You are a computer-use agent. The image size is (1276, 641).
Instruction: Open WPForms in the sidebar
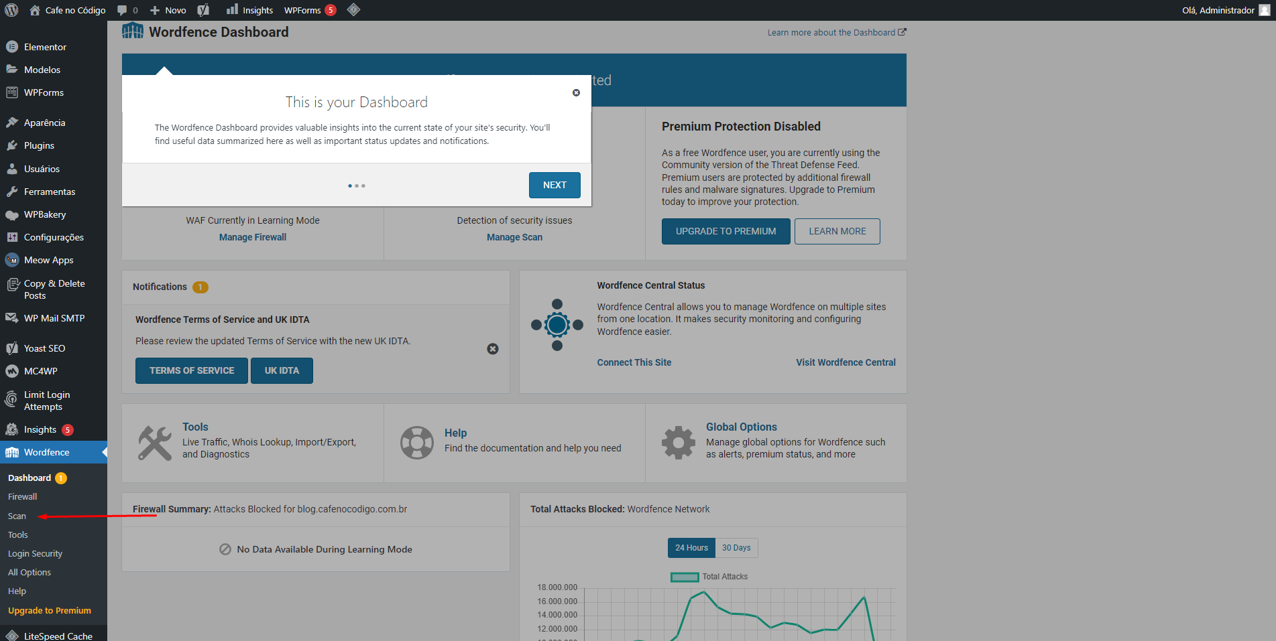coord(54,92)
